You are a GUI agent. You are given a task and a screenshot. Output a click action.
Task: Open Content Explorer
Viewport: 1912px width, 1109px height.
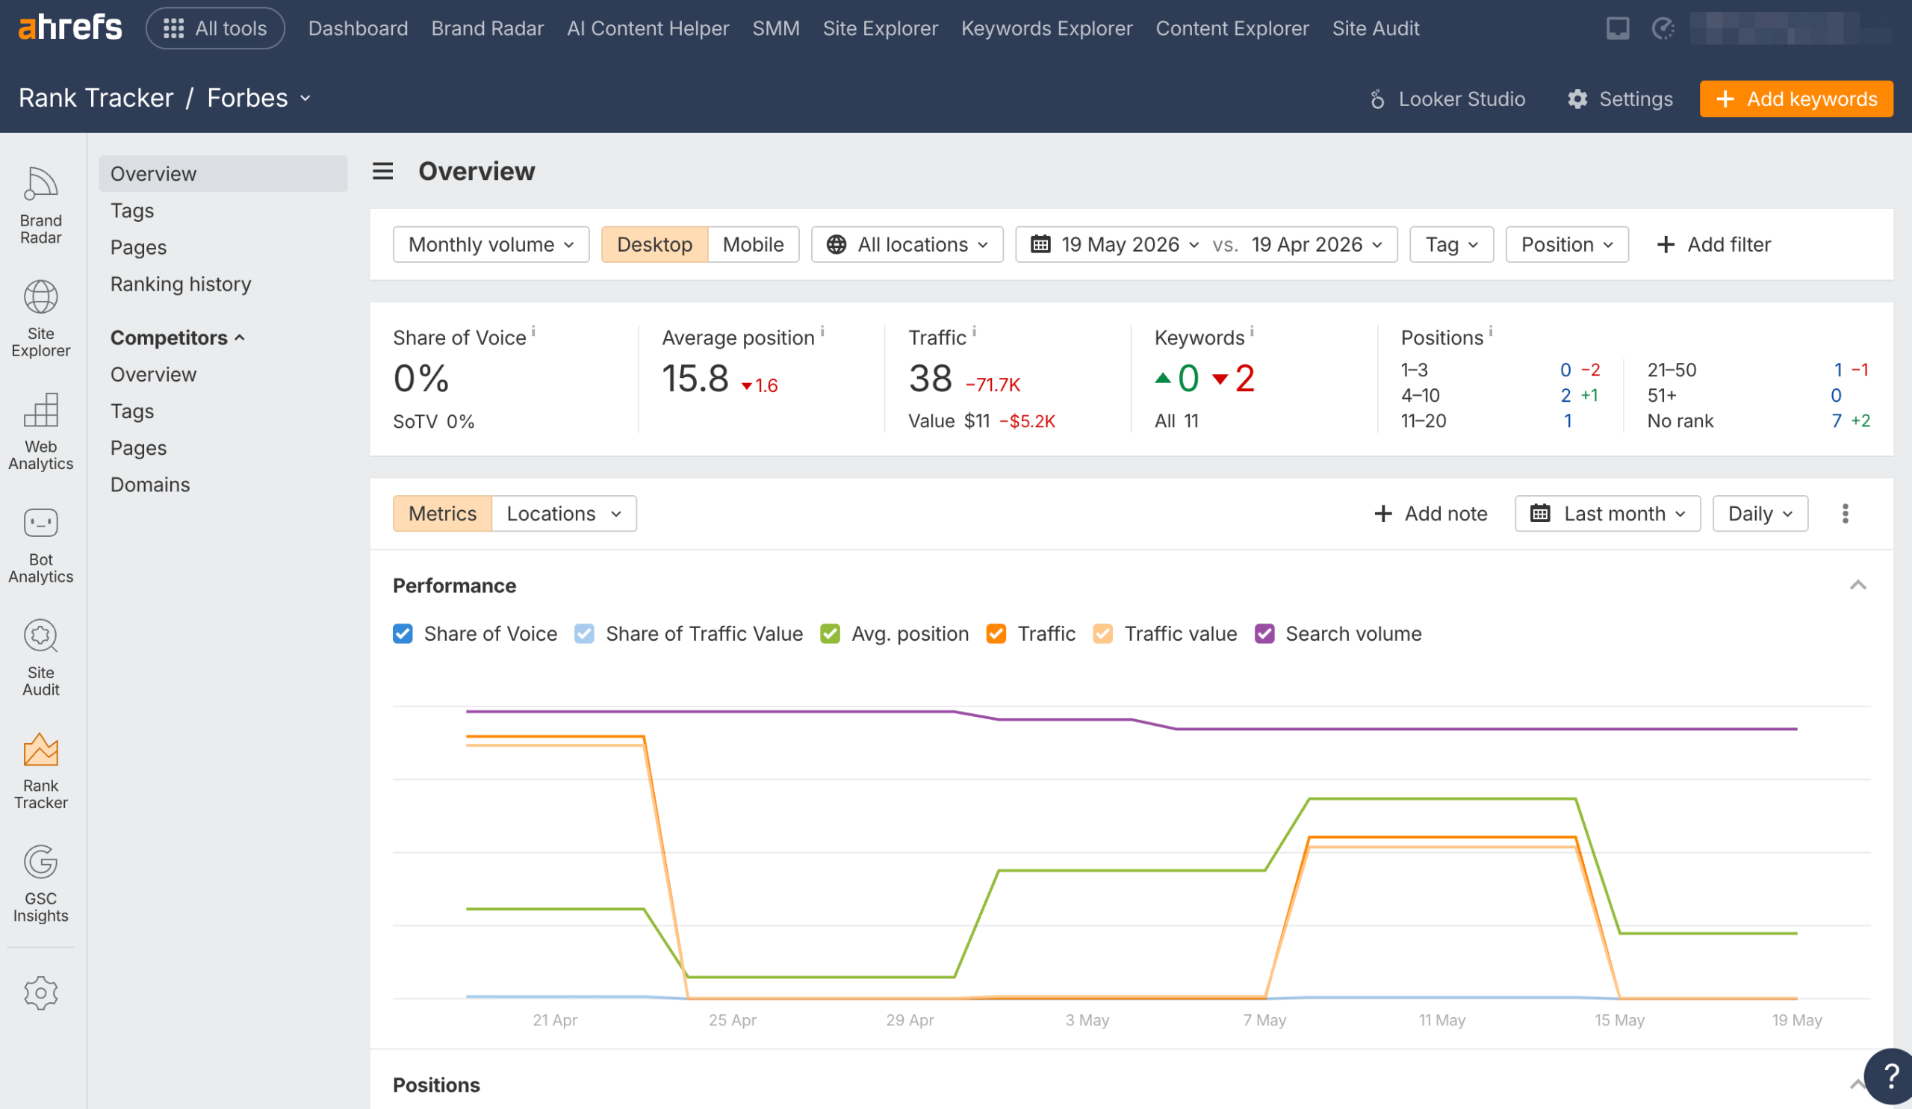1232,28
